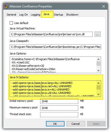Screen dimensions: 111x132
Task: Click the up arrow in the Java Options scrollbar
Action: 98,59
